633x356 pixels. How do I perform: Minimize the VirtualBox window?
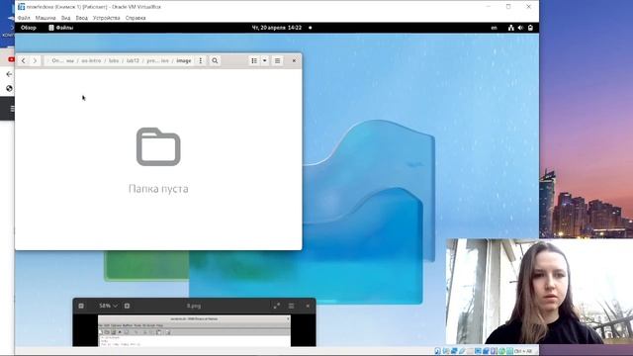[489, 7]
